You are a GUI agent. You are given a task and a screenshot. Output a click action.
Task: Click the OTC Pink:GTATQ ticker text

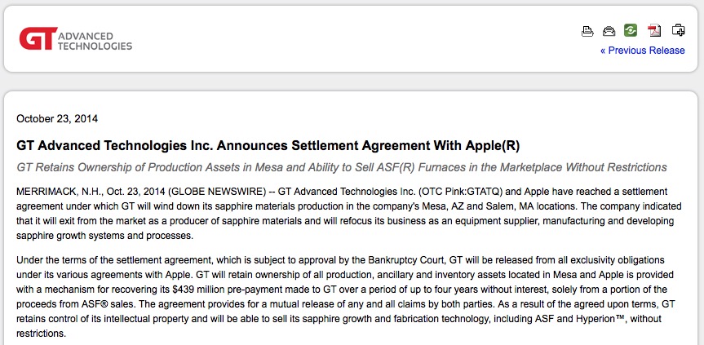(x=460, y=192)
